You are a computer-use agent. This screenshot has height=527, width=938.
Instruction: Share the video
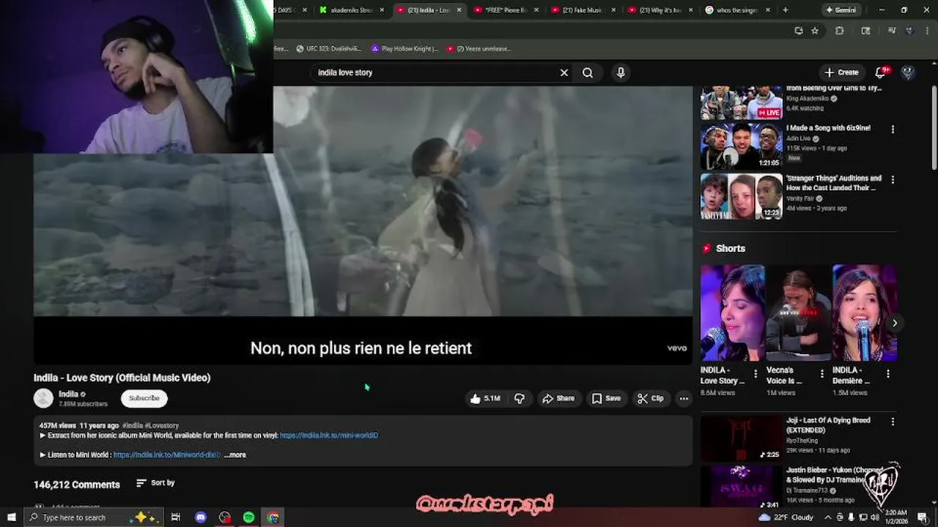(x=558, y=398)
